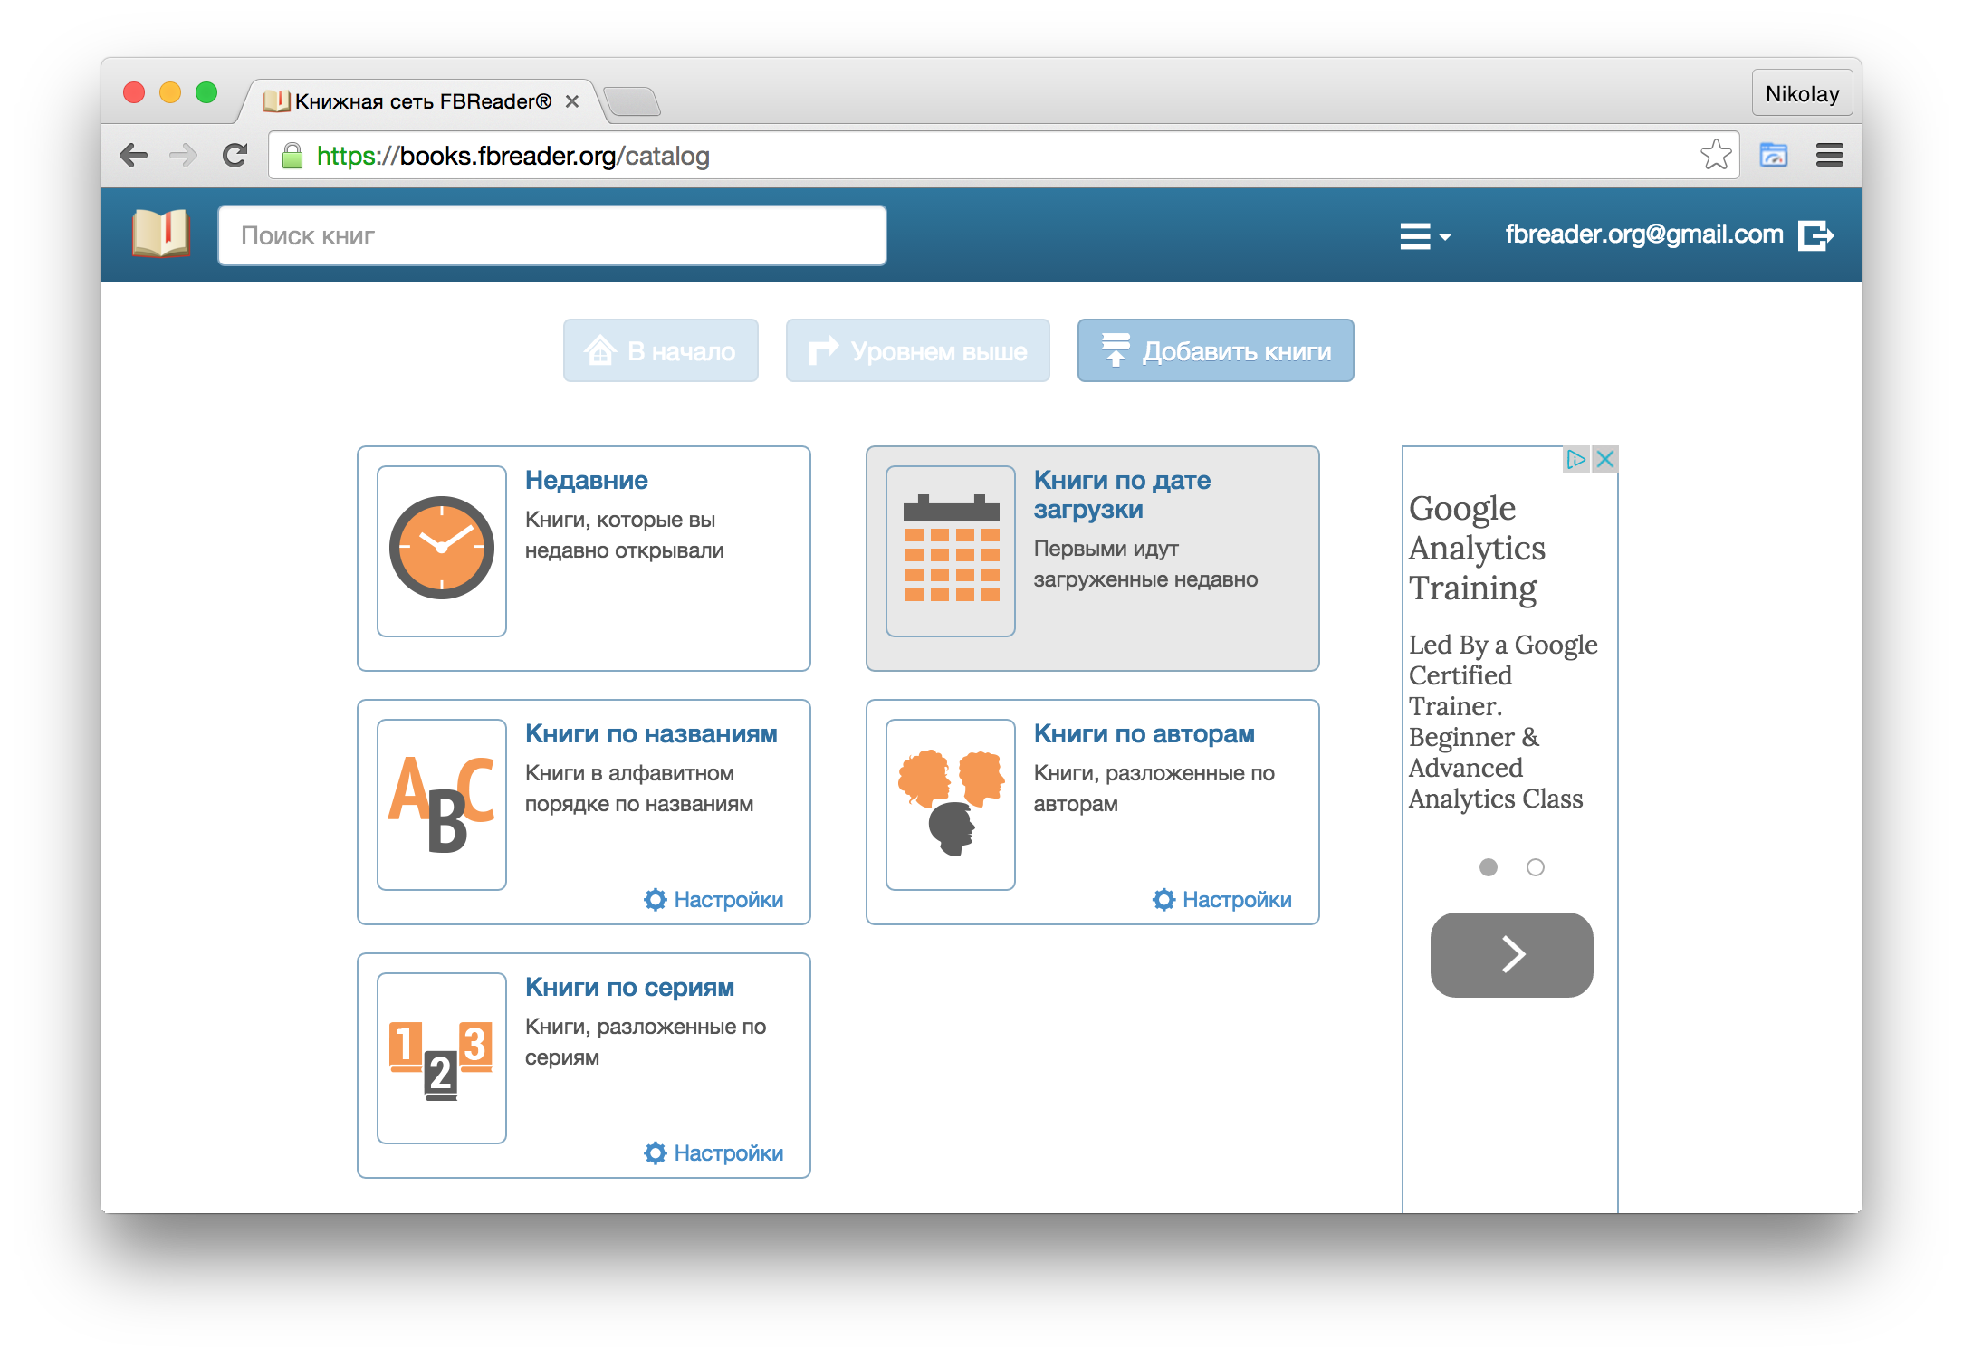This screenshot has height=1358, width=1963.
Task: Click the logout icon next to the email
Action: pyautogui.click(x=1815, y=235)
